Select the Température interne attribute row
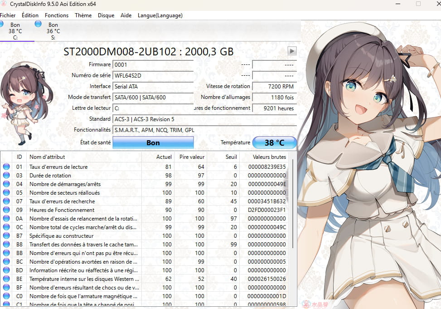Screen dimensions: 441x309 coord(145,279)
